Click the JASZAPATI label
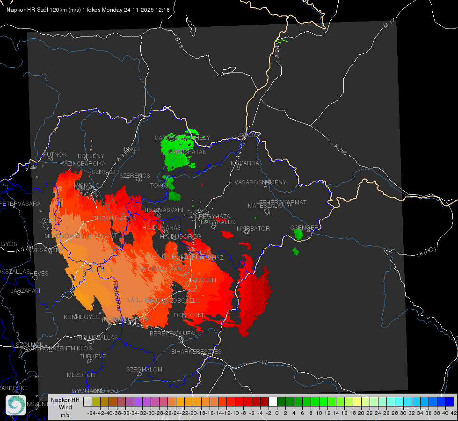This screenshot has width=458, height=421. (x=25, y=290)
